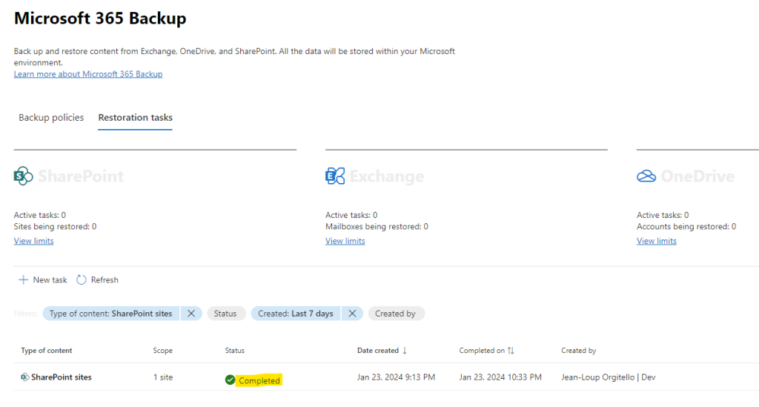Click 'Accounts being restored: 0' text
The width and height of the screenshot is (759, 407).
686,227
